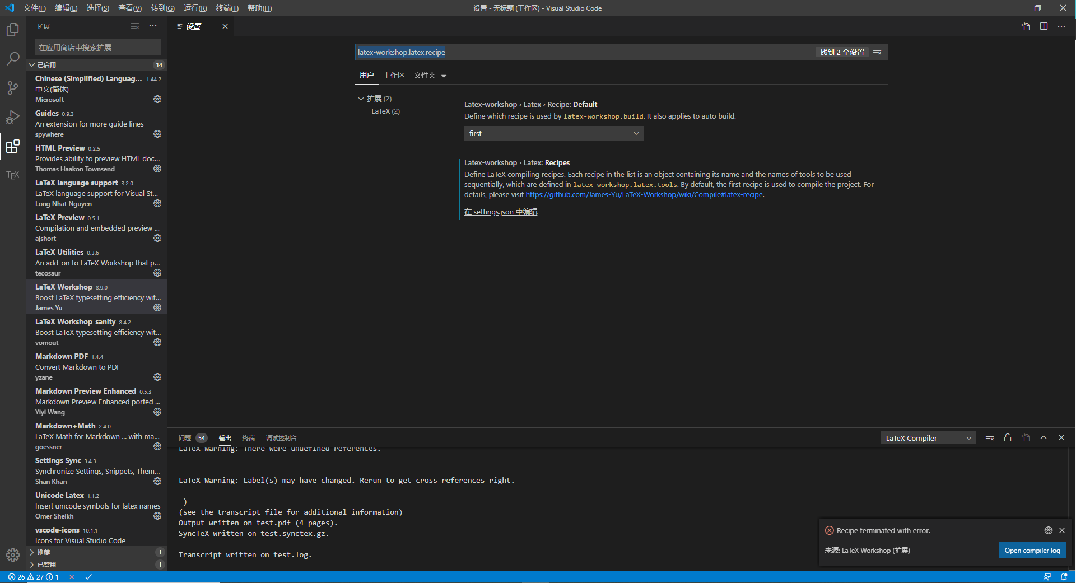The image size is (1076, 583).
Task: Open the TeX view in activity bar
Action: coord(13,175)
